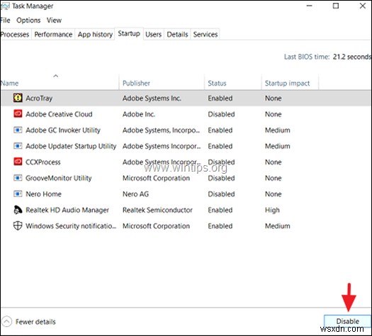
Task: Click the Adobe Inc. publisher cell
Action: (x=139, y=114)
